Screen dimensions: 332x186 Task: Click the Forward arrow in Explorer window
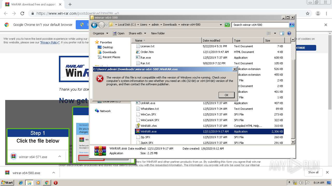coord(101,25)
